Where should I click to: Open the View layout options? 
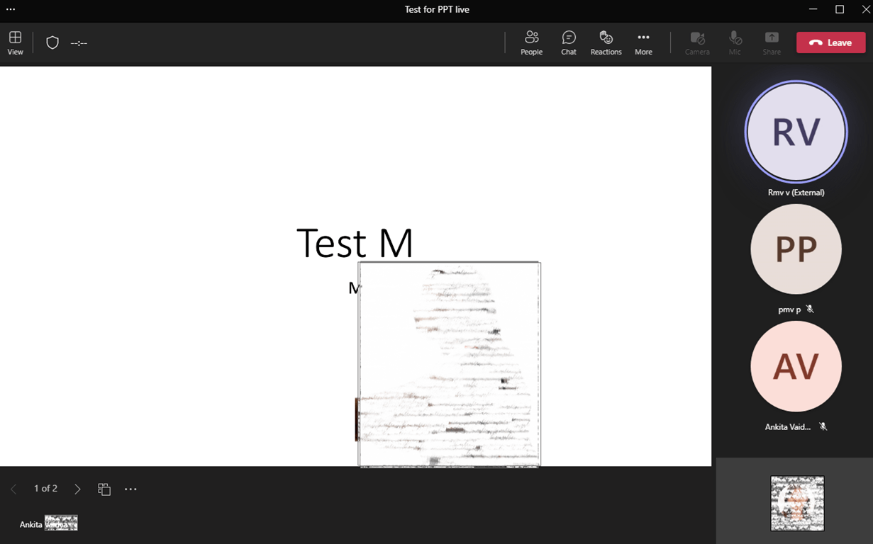[15, 42]
